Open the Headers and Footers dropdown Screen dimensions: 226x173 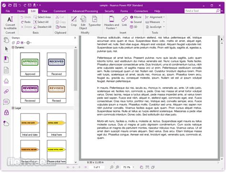112,23
